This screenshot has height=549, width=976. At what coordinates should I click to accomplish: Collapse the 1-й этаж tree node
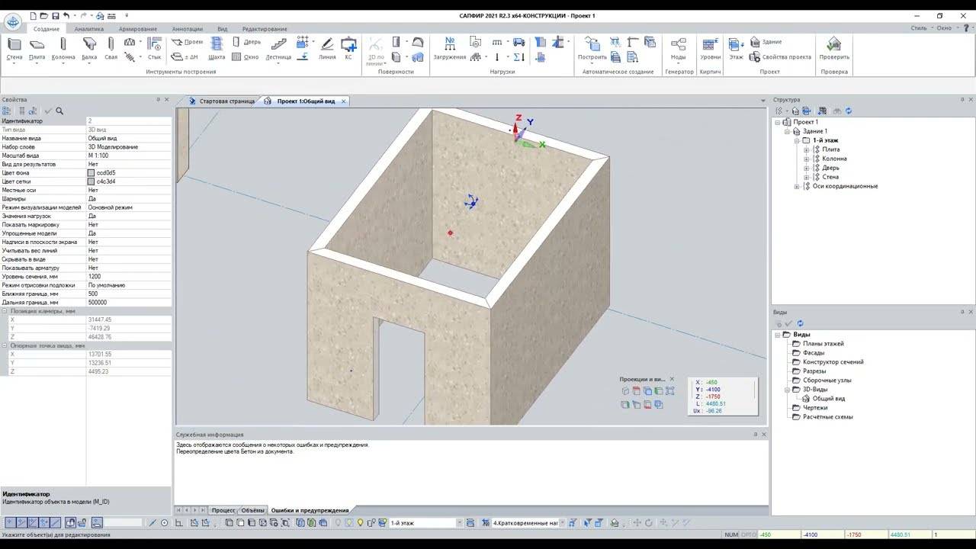[x=797, y=140]
